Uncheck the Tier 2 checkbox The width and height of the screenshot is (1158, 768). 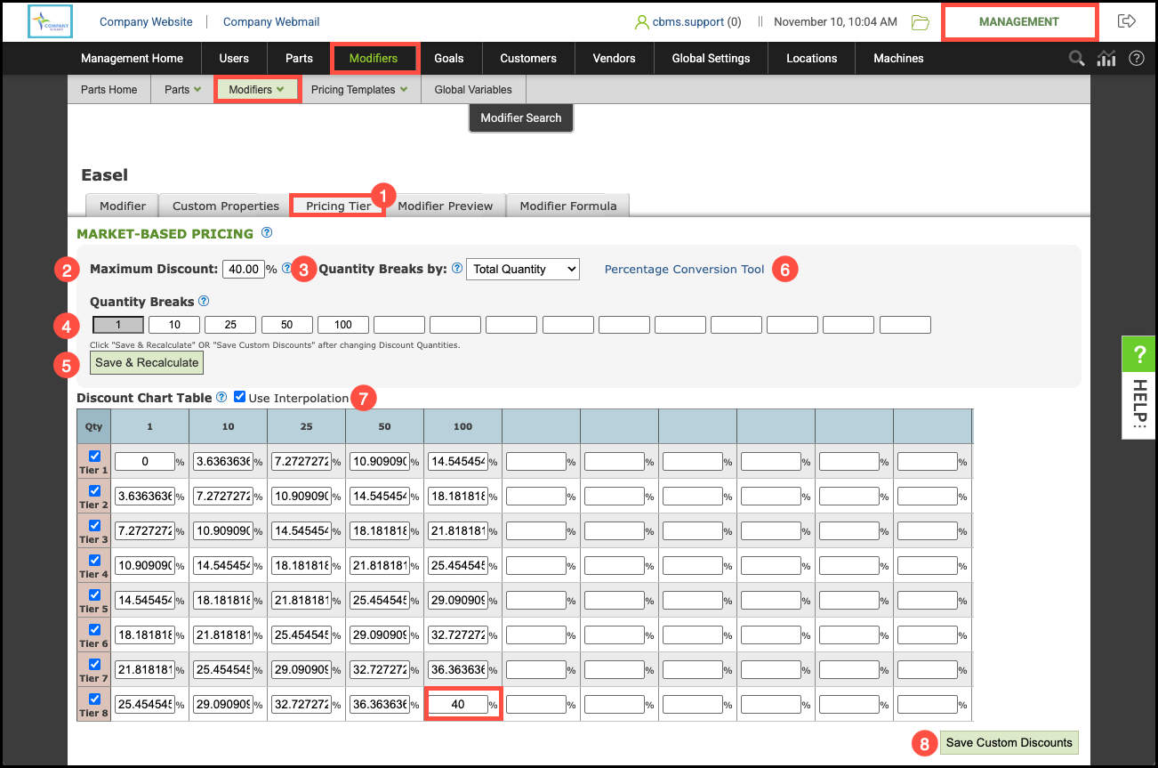(94, 491)
